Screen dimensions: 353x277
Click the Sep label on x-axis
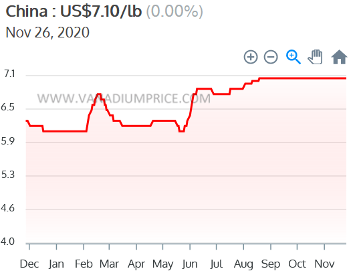click(271, 264)
